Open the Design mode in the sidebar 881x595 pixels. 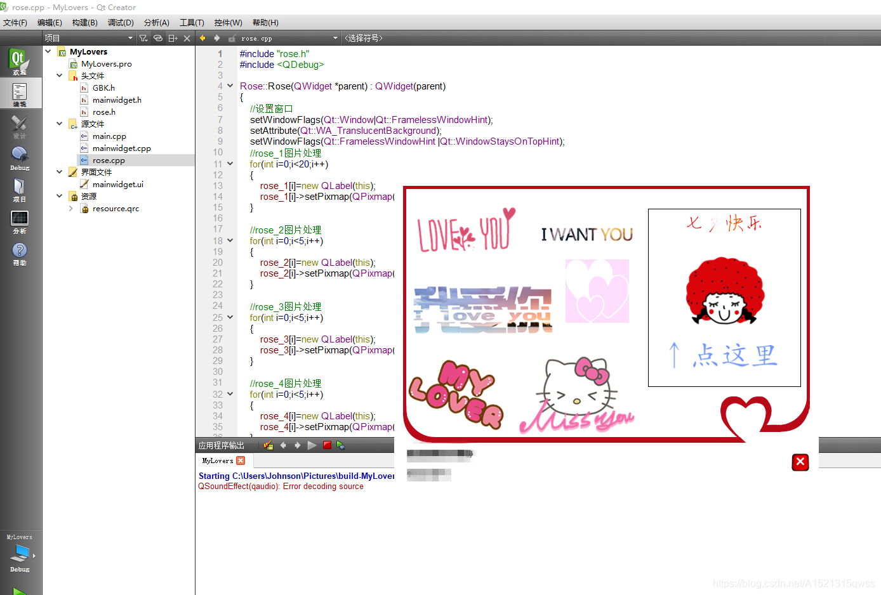click(x=19, y=126)
